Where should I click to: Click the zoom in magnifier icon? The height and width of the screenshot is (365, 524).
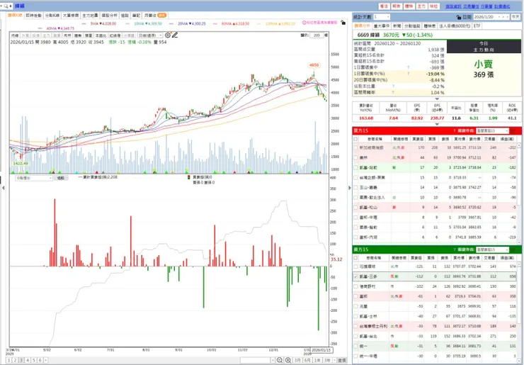(288, 360)
